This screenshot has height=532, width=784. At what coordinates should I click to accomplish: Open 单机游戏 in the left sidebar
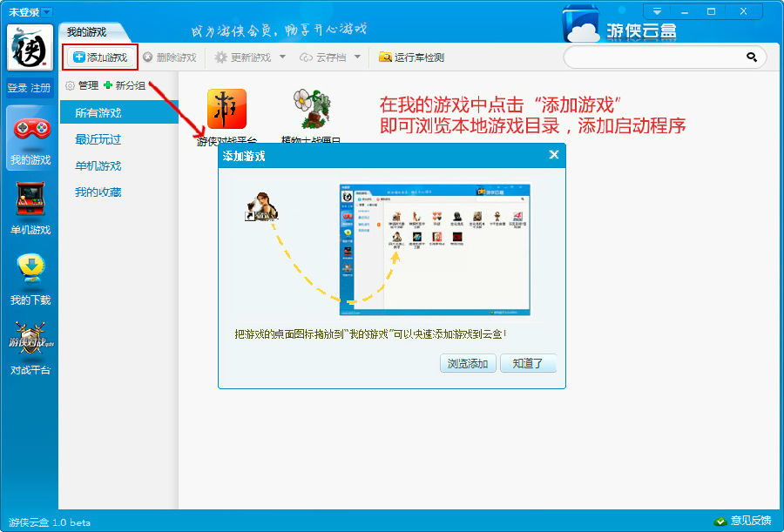click(x=30, y=209)
